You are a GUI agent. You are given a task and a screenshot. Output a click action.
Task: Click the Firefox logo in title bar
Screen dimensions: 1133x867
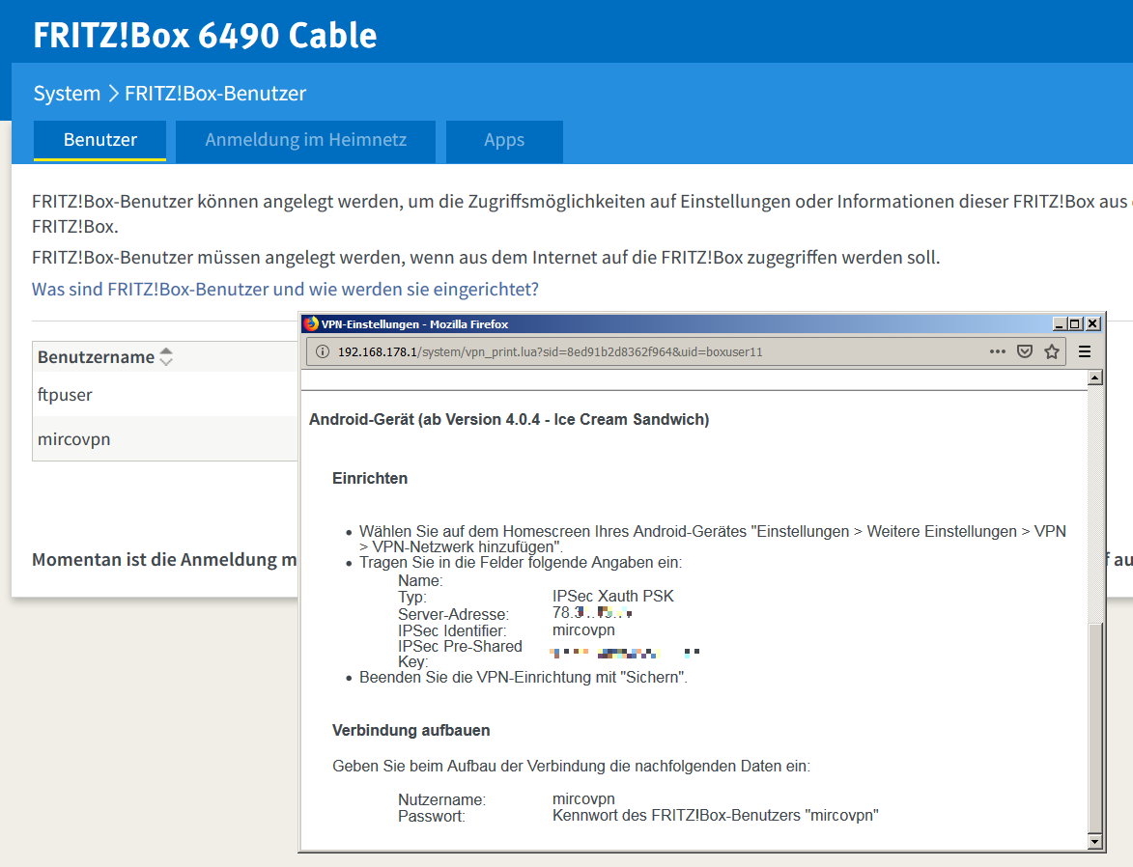pos(311,324)
